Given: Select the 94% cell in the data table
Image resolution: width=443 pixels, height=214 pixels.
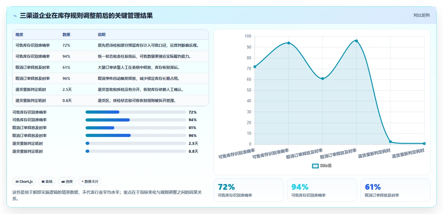Looking at the screenshot, I should click(66, 56).
